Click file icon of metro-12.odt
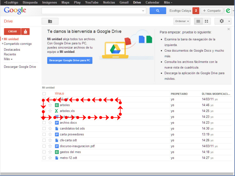Viewport: 235px width, 176px height. coord(57,158)
